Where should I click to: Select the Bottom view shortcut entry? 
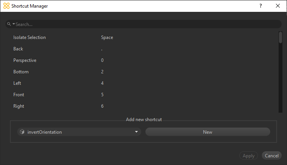point(21,72)
